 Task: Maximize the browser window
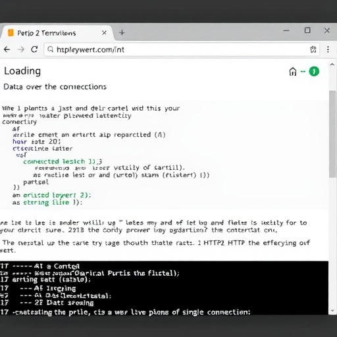(x=307, y=30)
